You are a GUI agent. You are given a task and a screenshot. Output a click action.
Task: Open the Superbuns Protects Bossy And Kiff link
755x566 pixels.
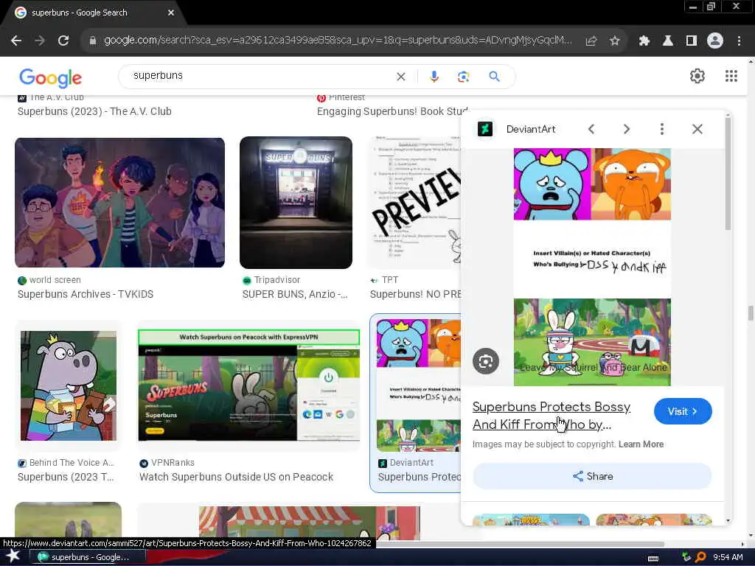pos(552,416)
